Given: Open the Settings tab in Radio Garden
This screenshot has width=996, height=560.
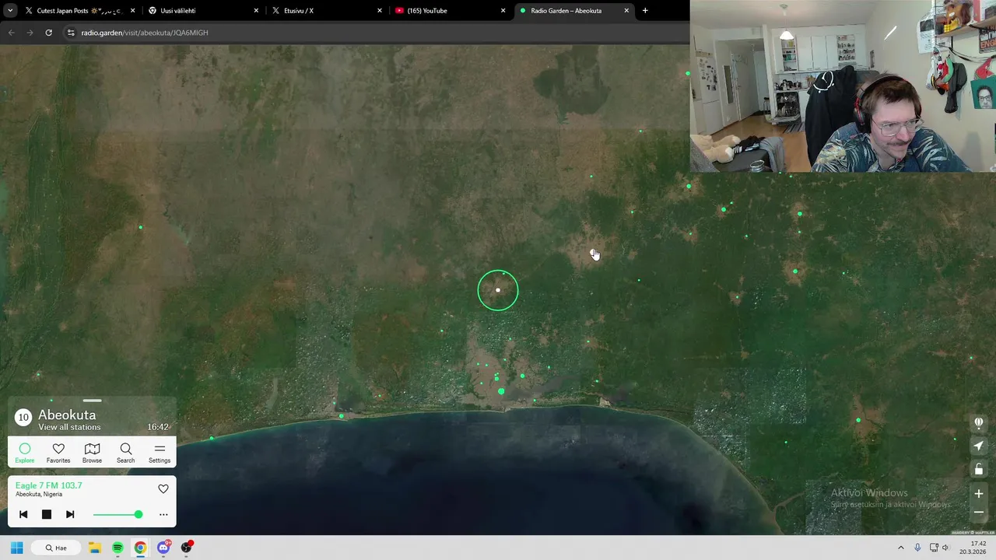Looking at the screenshot, I should (x=160, y=453).
